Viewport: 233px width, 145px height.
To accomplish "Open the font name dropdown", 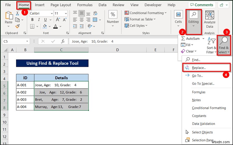I will [x=52, y=13].
